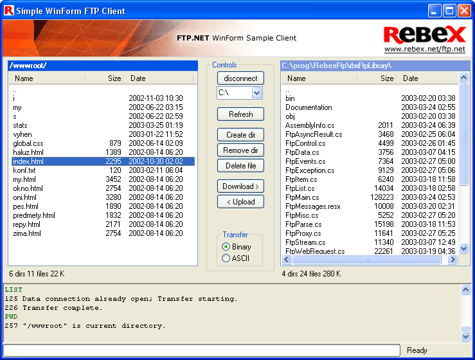The width and height of the screenshot is (475, 360).
Task: Select the remote 'stats' directory
Action: tap(20, 125)
